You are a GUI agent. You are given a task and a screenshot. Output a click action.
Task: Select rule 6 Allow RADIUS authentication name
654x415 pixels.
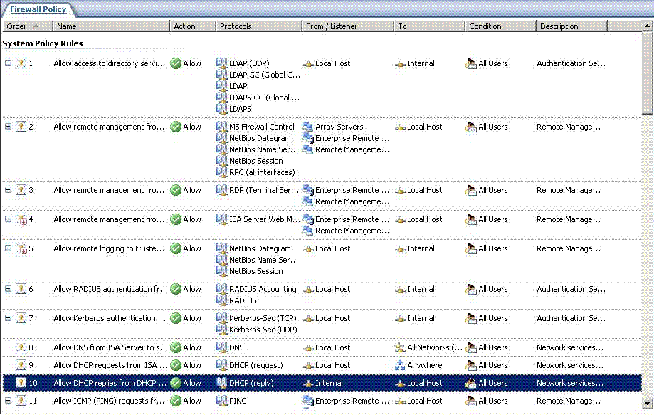pos(110,289)
